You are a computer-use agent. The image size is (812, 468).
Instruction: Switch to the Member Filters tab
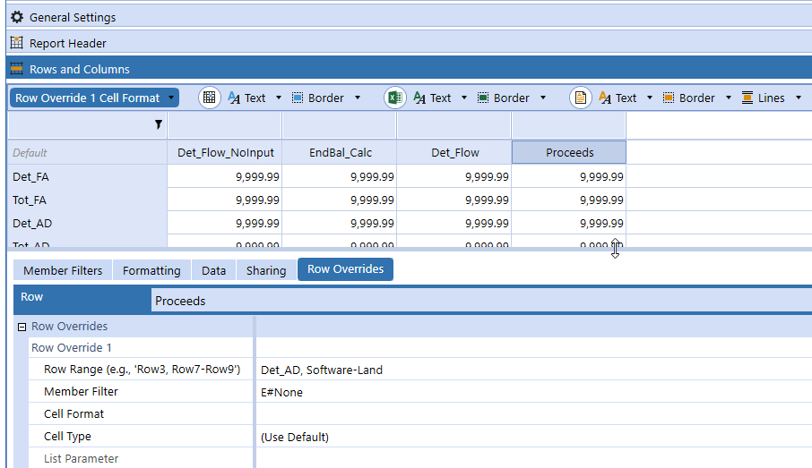[63, 270]
